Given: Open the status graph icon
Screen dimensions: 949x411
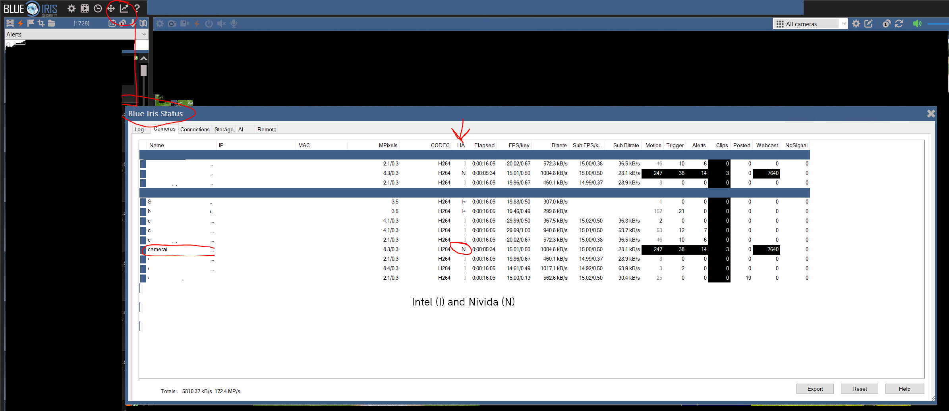Looking at the screenshot, I should [x=124, y=8].
